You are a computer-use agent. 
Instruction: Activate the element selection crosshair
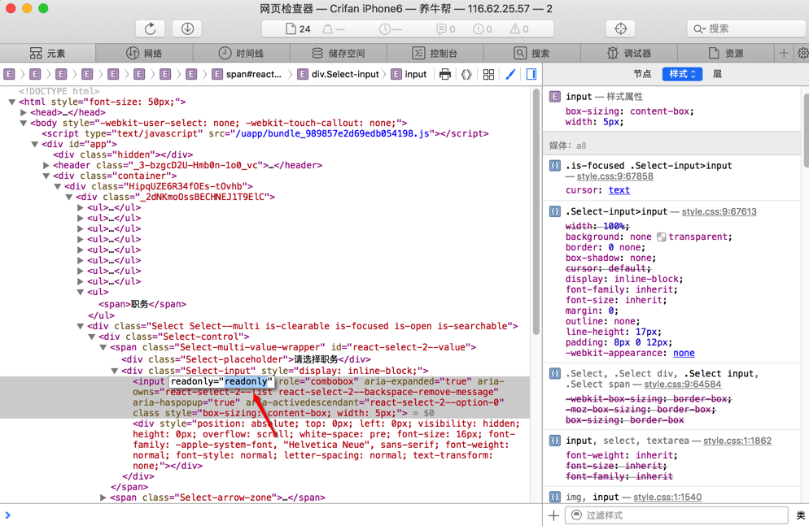tap(621, 28)
